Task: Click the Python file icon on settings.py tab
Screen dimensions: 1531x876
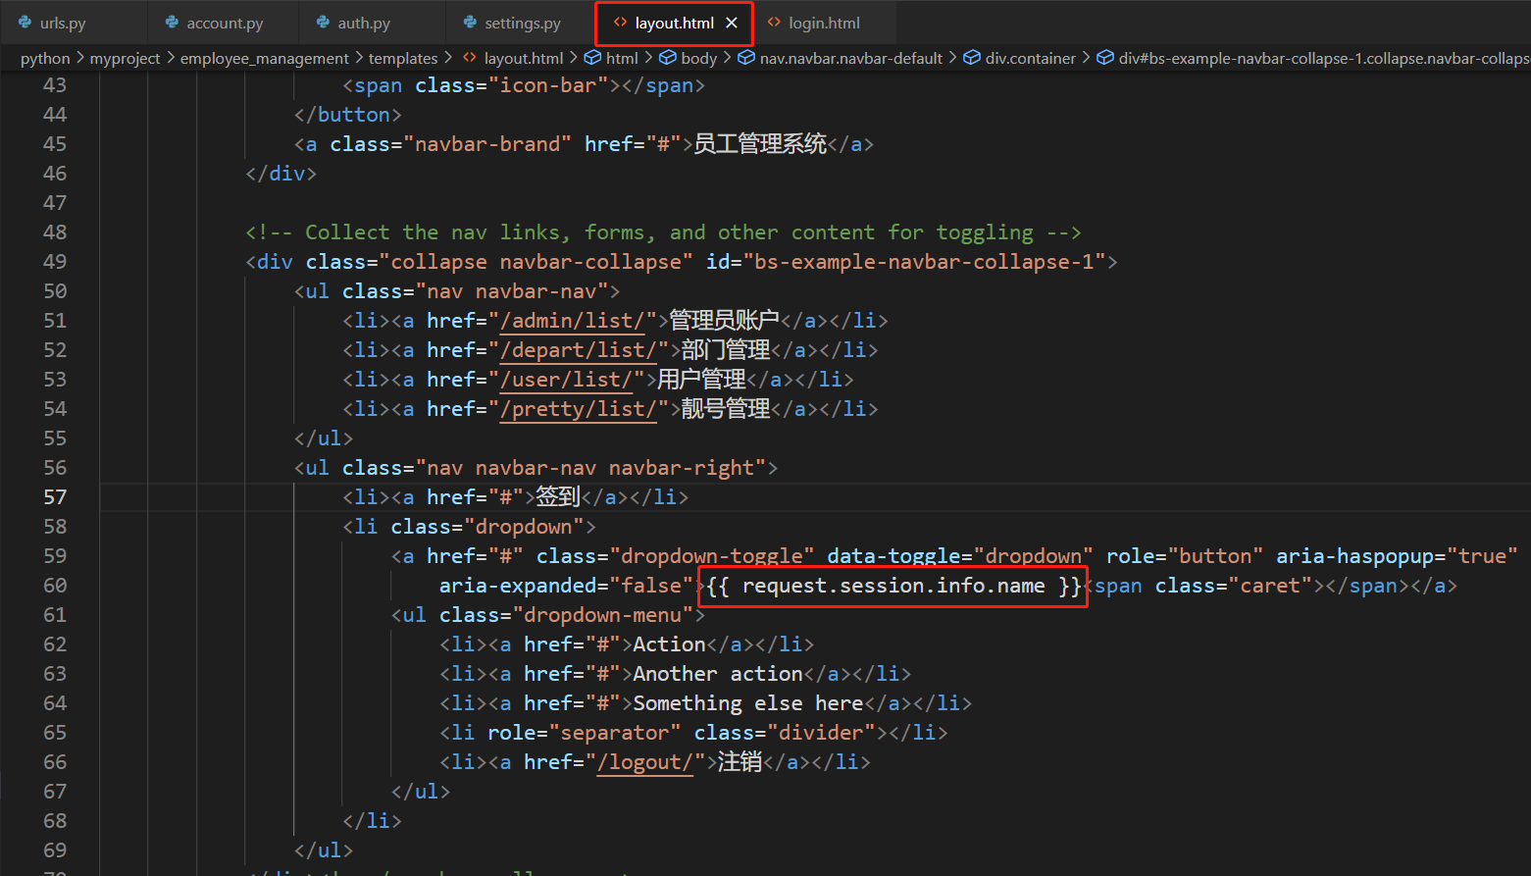Action: tap(470, 22)
